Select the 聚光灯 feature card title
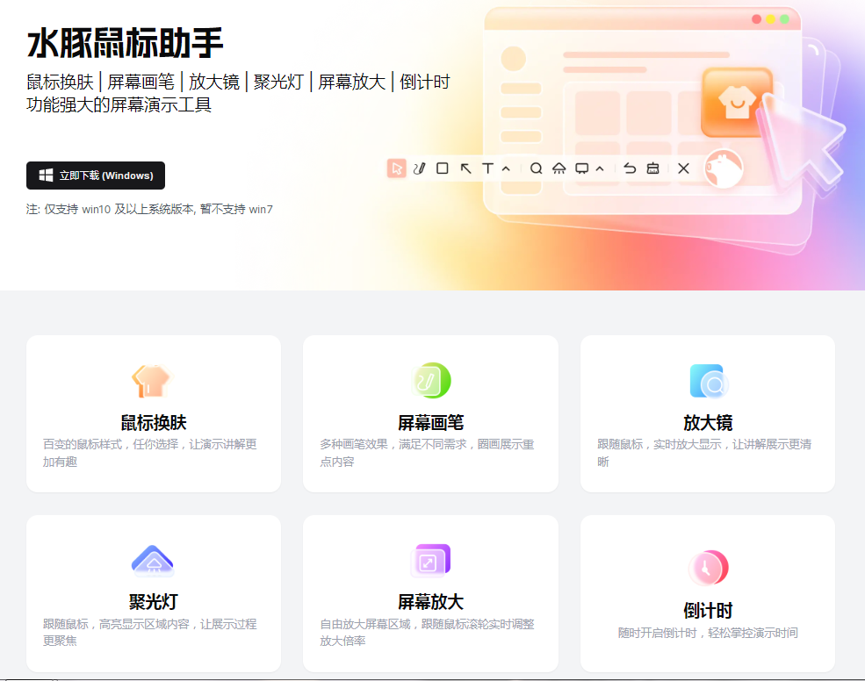The width and height of the screenshot is (865, 681). point(154,602)
